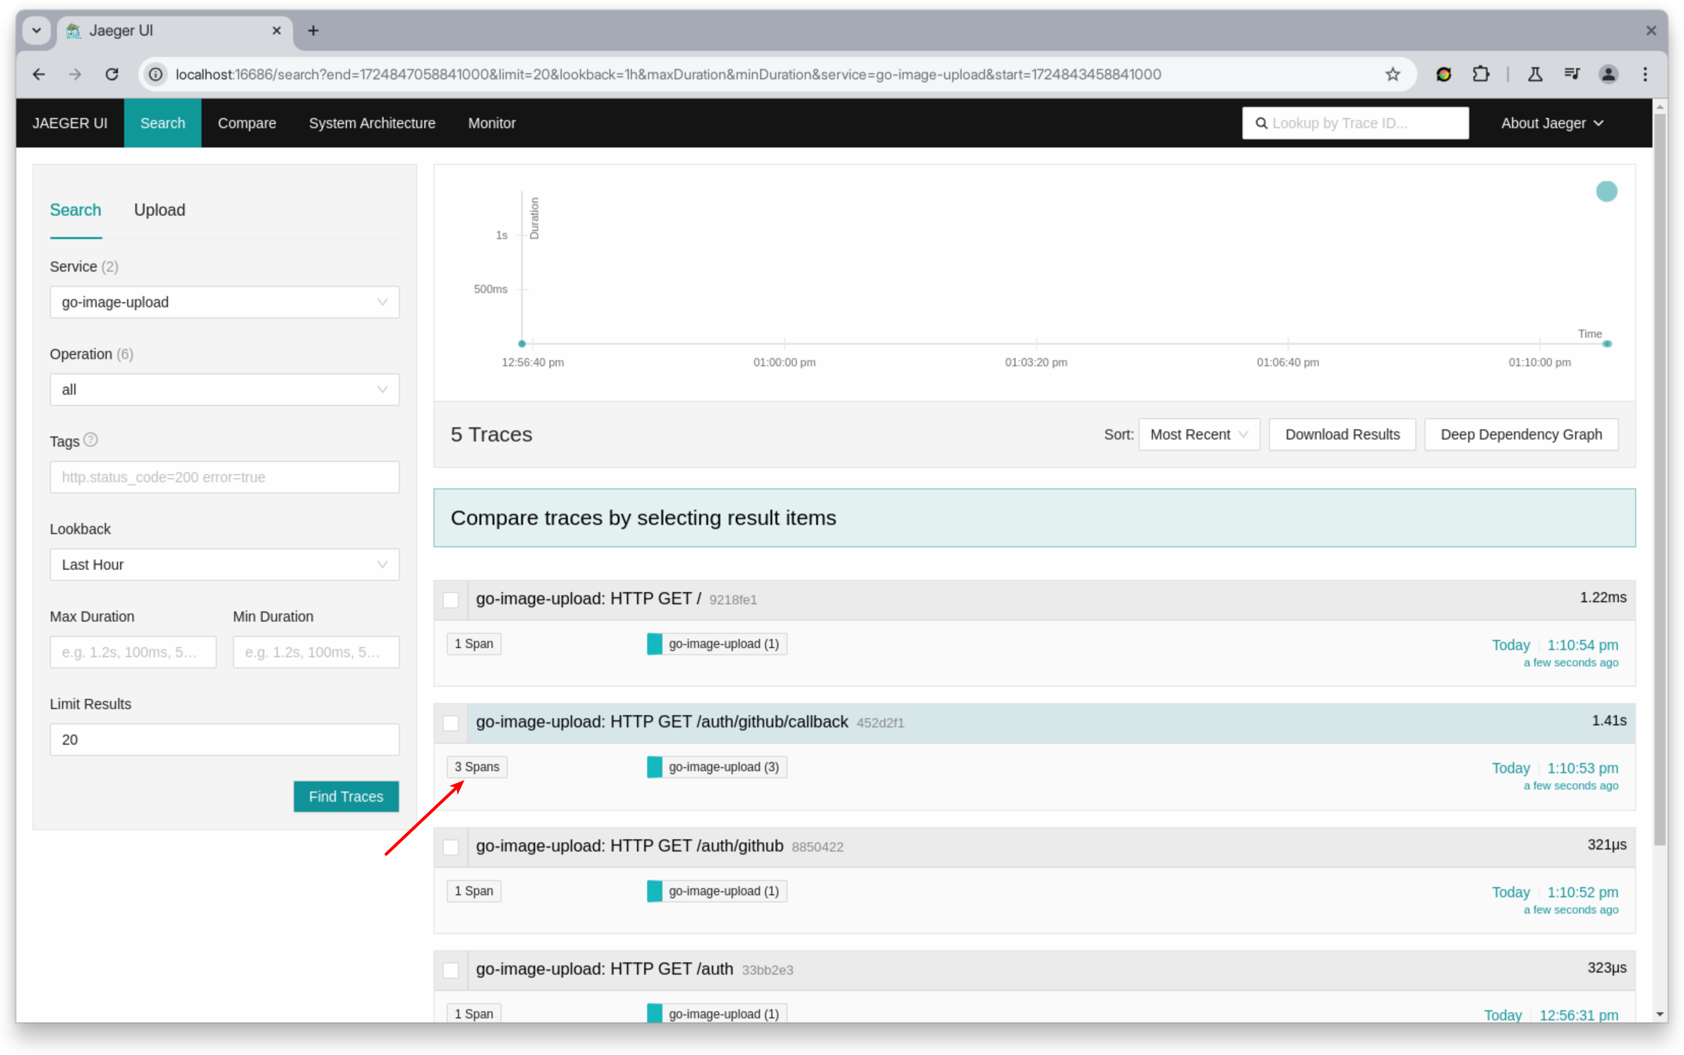Click the Chrome profile avatar icon
This screenshot has height=1055, width=1684.
pyautogui.click(x=1609, y=74)
